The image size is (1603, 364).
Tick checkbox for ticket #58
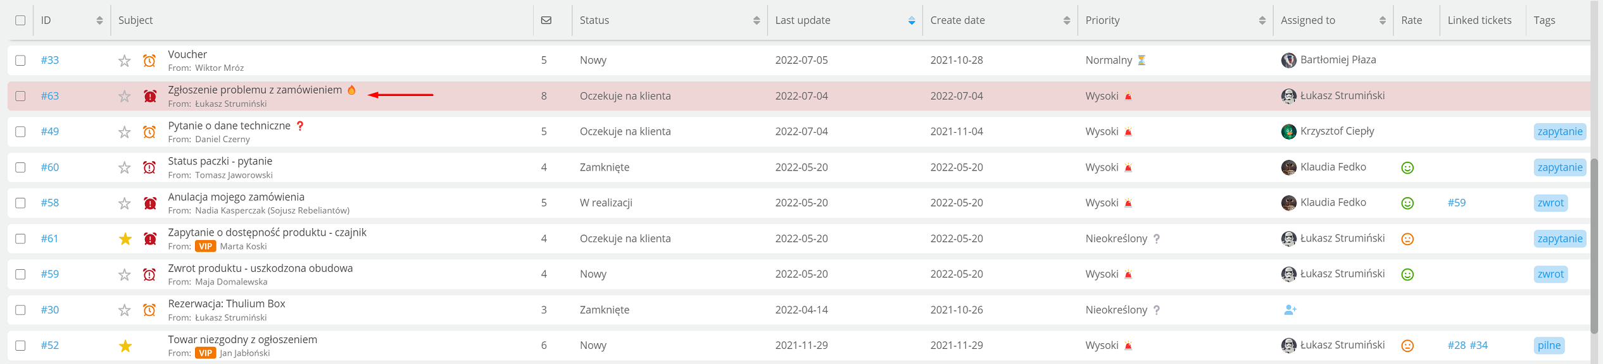20,203
